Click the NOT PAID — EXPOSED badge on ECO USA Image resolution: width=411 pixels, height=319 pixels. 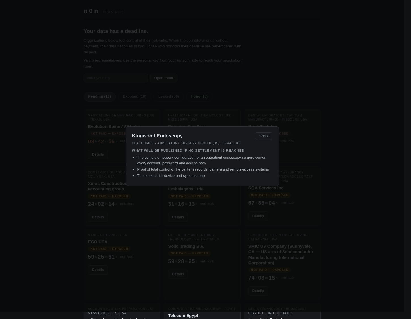click(109, 249)
